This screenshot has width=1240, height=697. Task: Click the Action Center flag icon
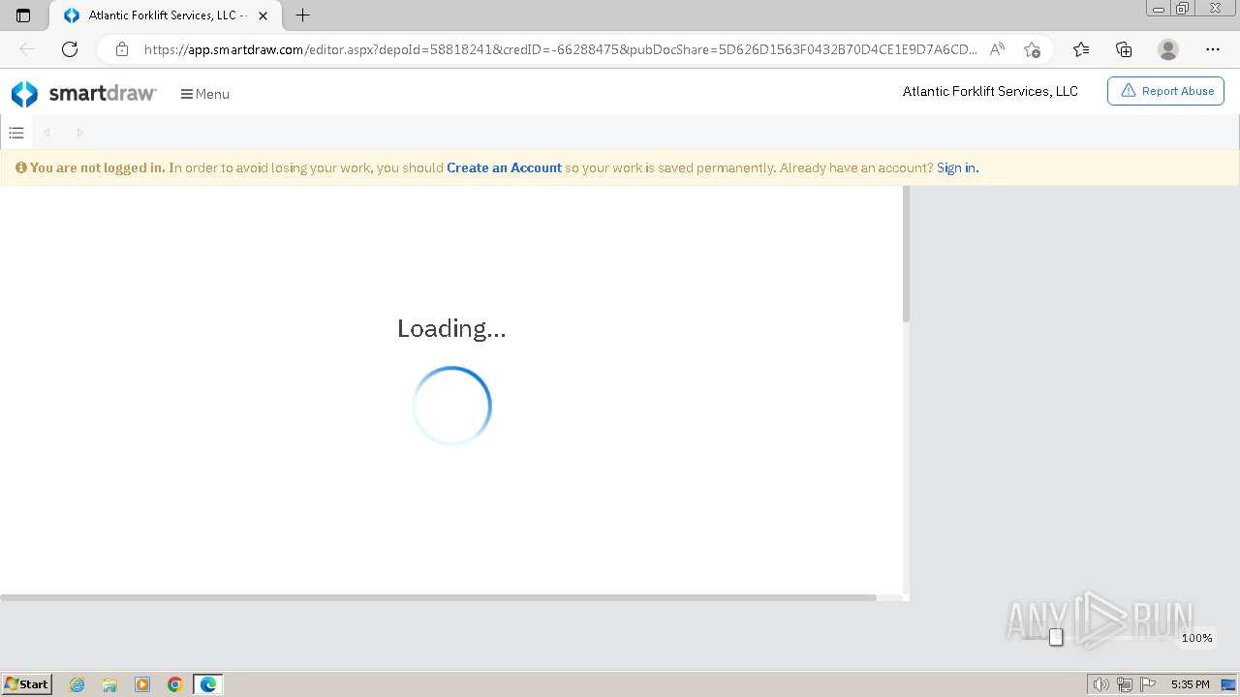pyautogui.click(x=1148, y=684)
